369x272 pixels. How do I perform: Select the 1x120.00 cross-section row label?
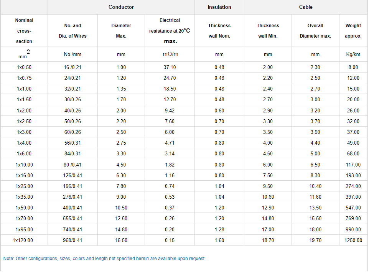click(24, 240)
